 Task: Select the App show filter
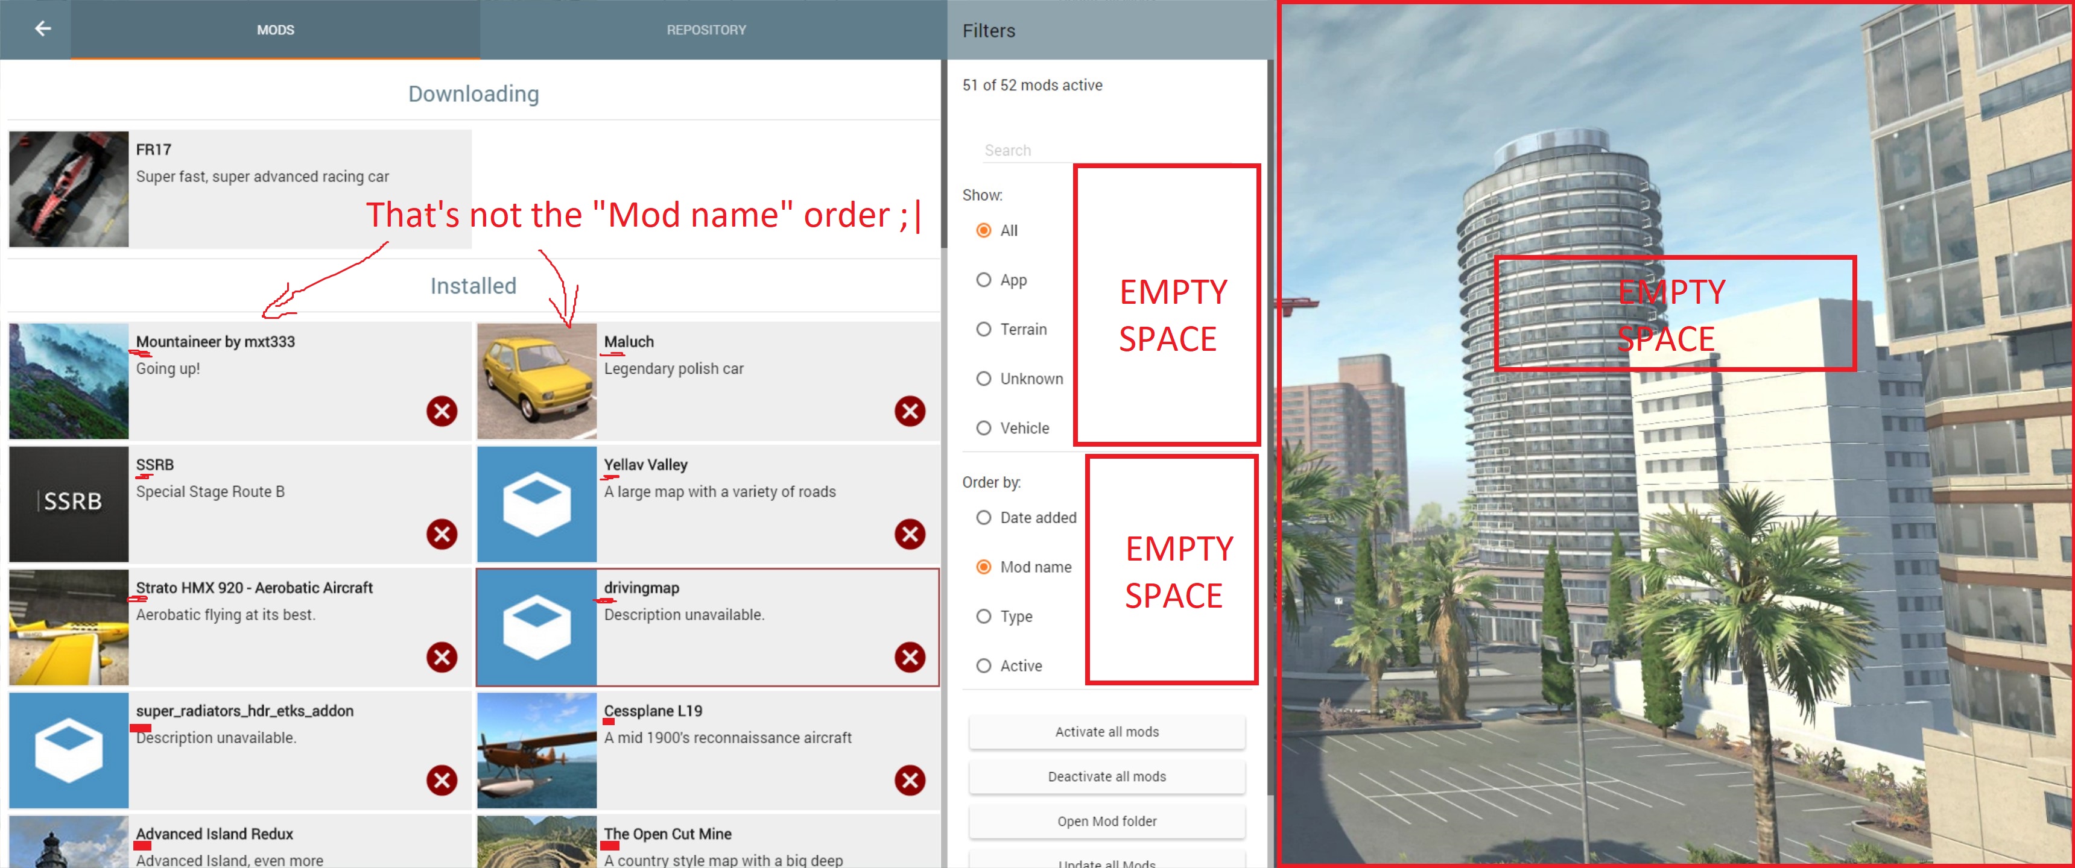point(984,280)
